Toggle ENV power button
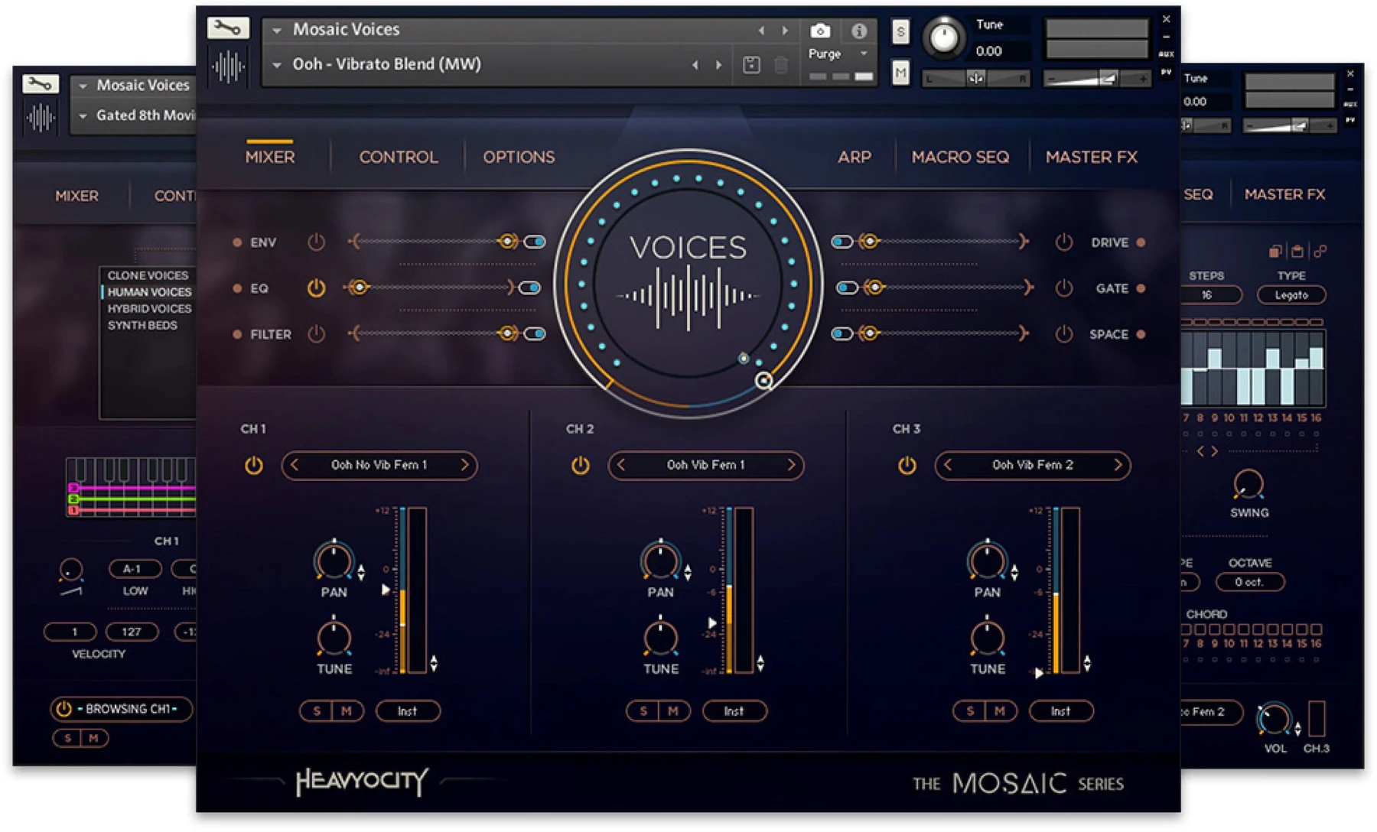Screen dimensions: 1377x832 [316, 242]
